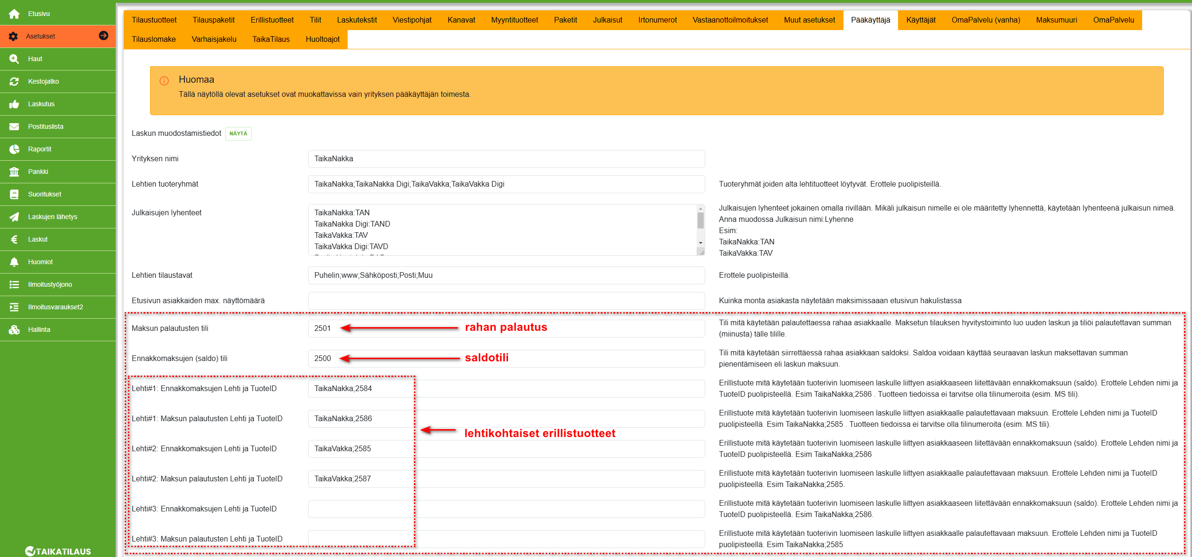Viewport: 1192px width, 557px height.
Task: Open Hallinta in the sidebar
Action: (x=58, y=329)
